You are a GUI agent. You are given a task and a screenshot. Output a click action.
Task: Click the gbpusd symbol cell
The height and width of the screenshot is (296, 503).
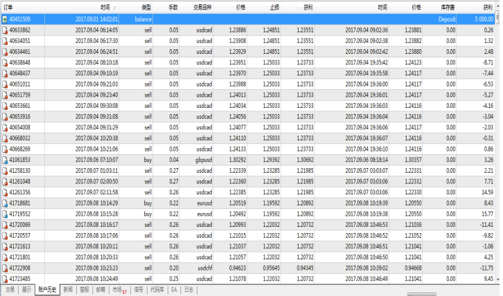click(204, 160)
